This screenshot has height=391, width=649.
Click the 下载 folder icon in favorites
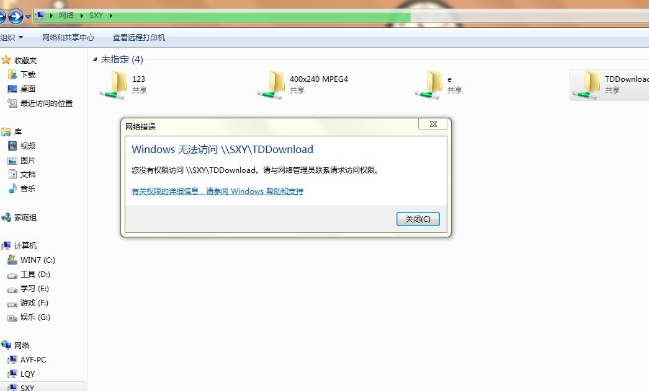pyautogui.click(x=12, y=74)
